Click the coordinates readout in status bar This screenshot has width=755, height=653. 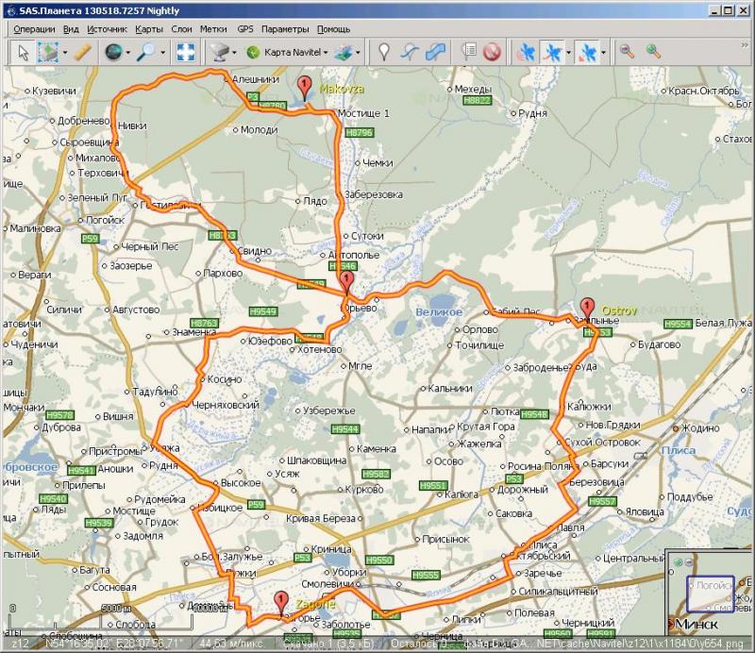pos(114,644)
